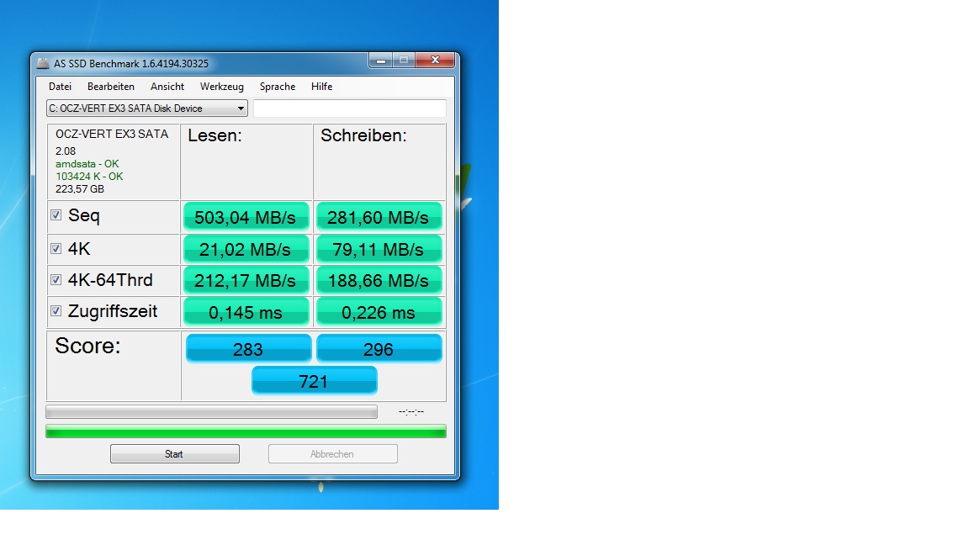
Task: Click the 4K write result 79,11 MB/s
Action: (x=379, y=249)
